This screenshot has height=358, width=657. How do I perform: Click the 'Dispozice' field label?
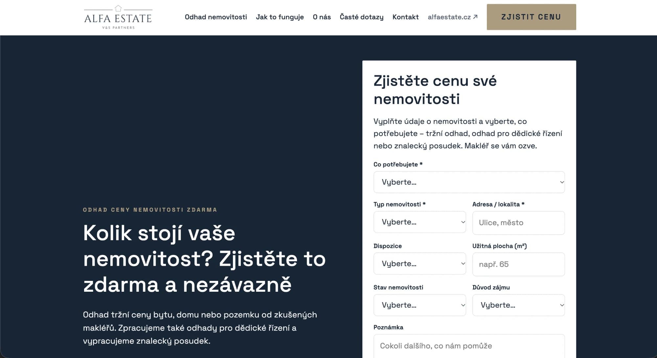click(387, 246)
